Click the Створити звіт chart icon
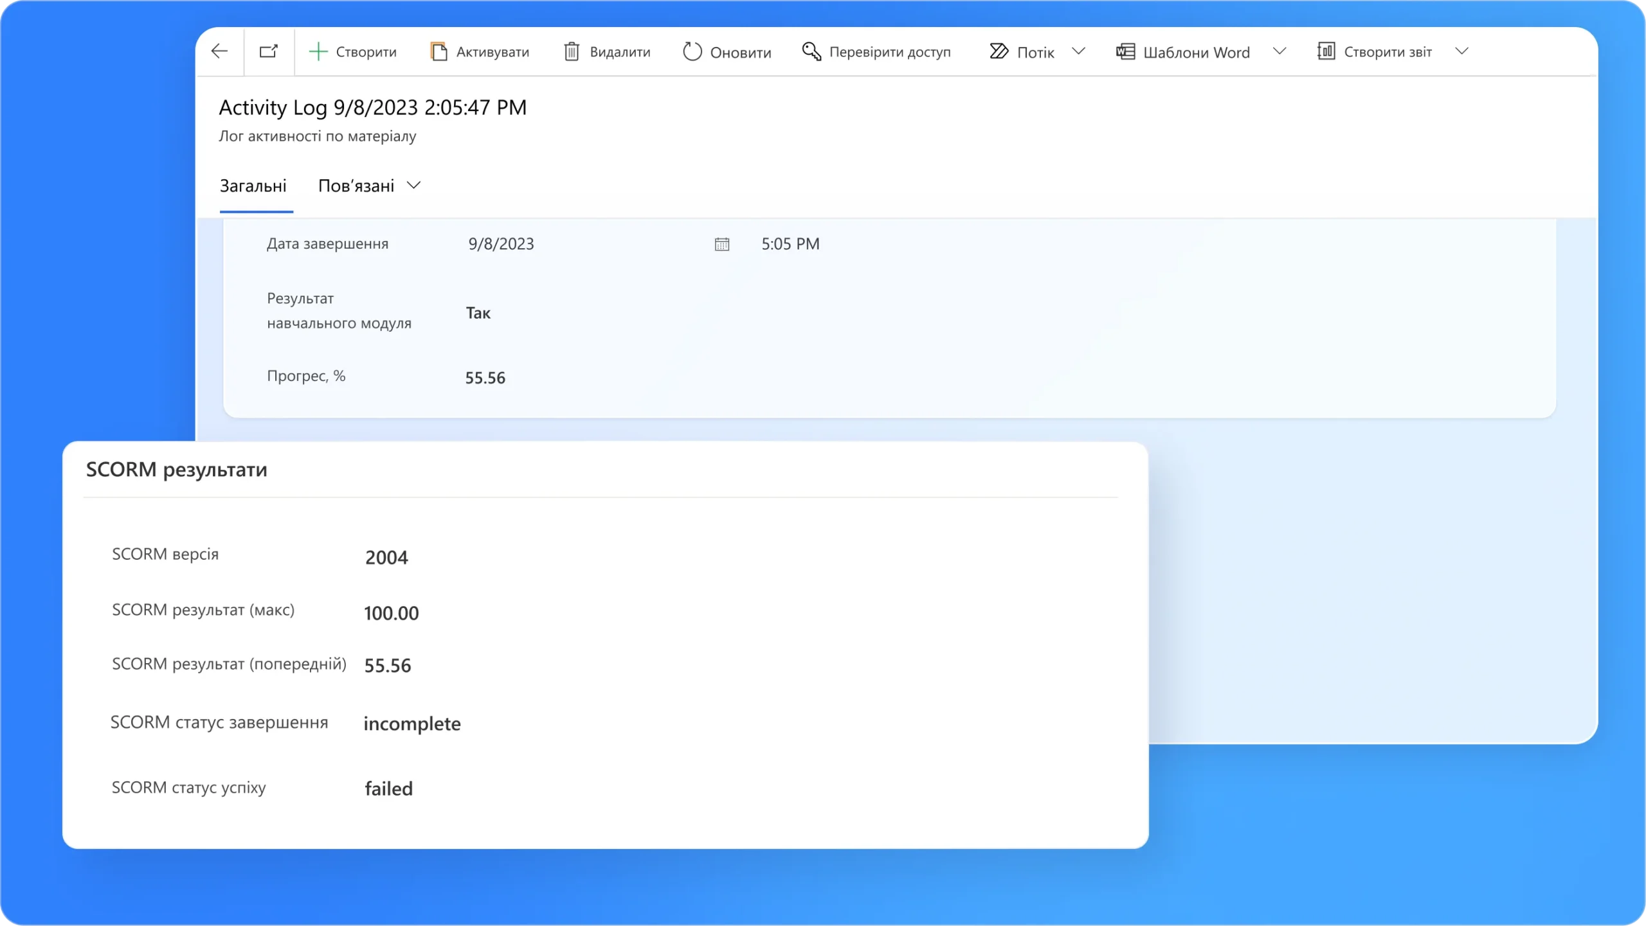This screenshot has height=926, width=1646. click(1326, 51)
